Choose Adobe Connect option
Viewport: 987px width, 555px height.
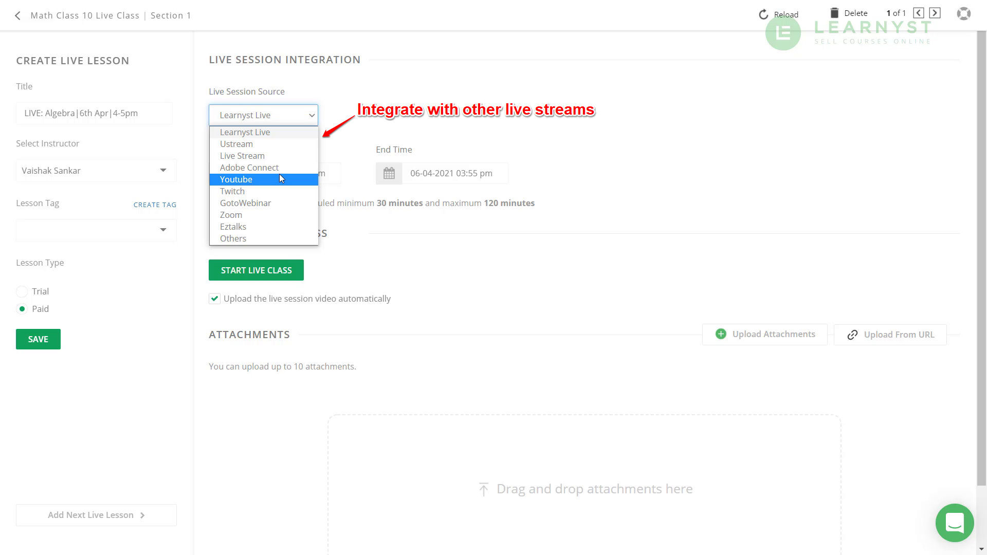[x=264, y=168]
